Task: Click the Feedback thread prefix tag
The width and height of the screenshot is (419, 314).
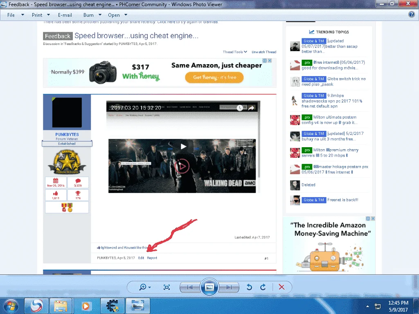Action: click(58, 36)
